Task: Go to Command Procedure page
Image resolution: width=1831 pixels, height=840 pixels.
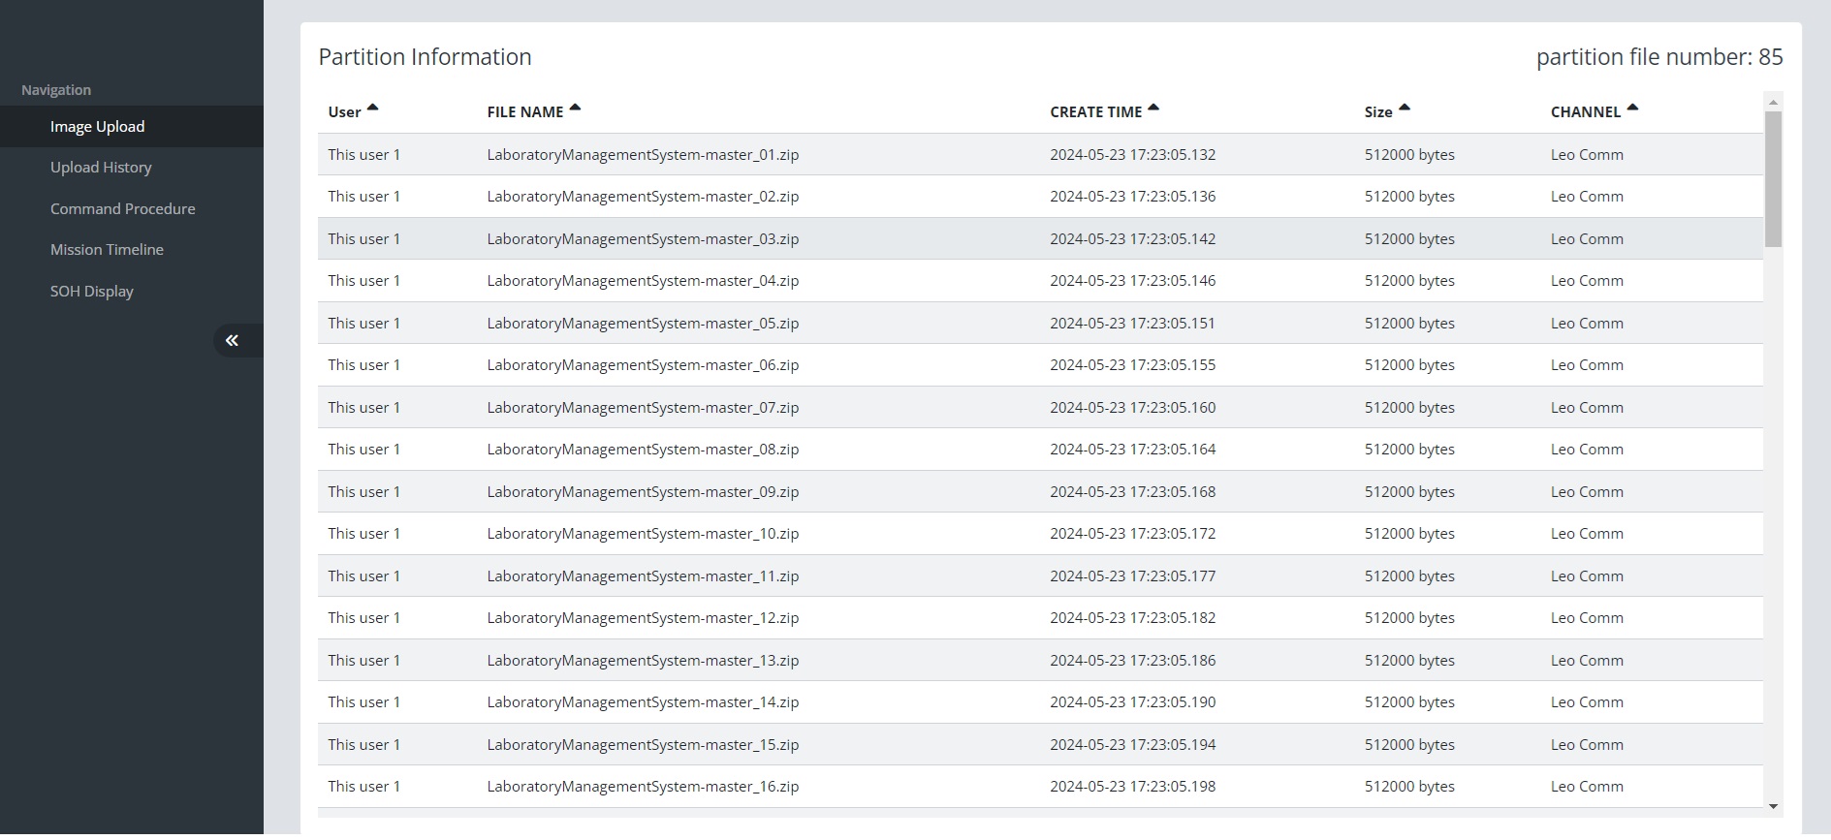Action: (122, 209)
